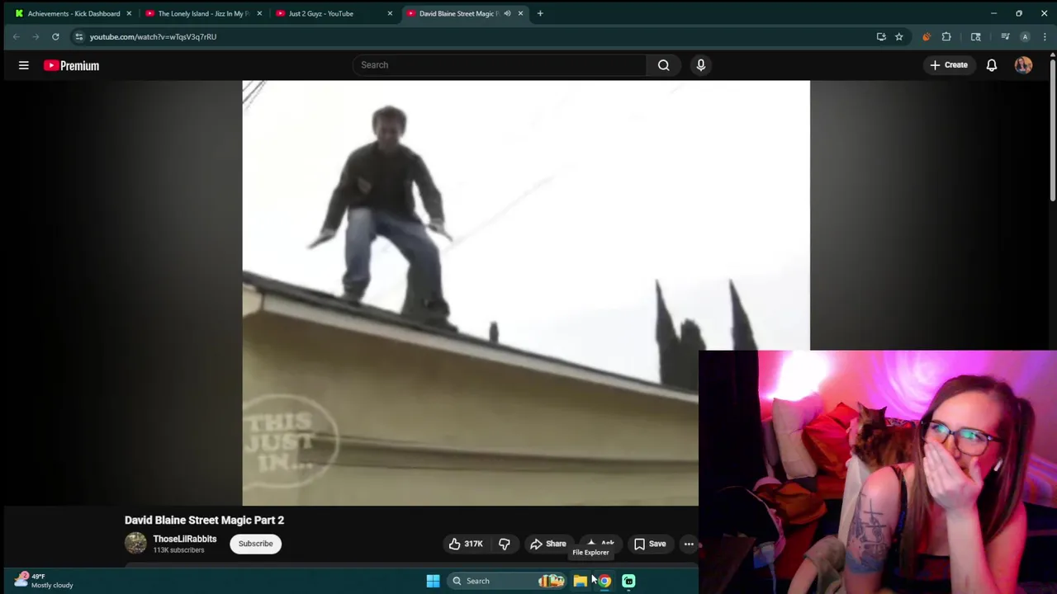View site information icon in the address bar

pos(78,36)
